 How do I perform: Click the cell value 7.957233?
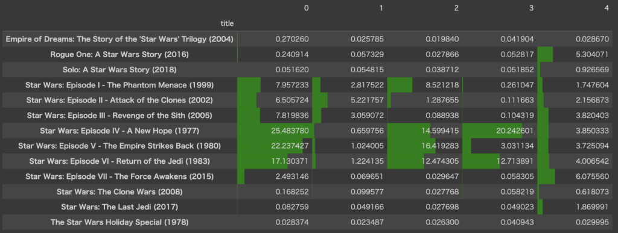(292, 85)
